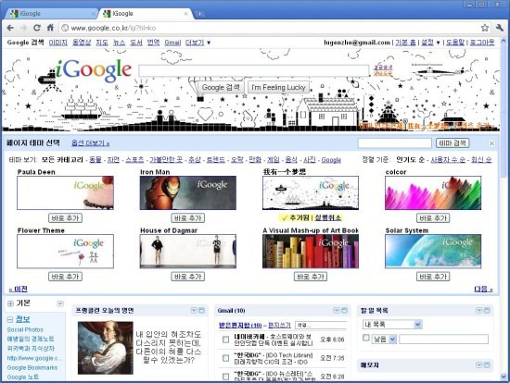Click the Google 검색 button
This screenshot has height=383, width=510.
click(221, 87)
